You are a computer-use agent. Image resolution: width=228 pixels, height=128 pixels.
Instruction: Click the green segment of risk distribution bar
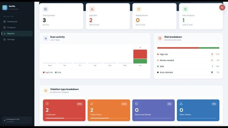tap(209, 48)
